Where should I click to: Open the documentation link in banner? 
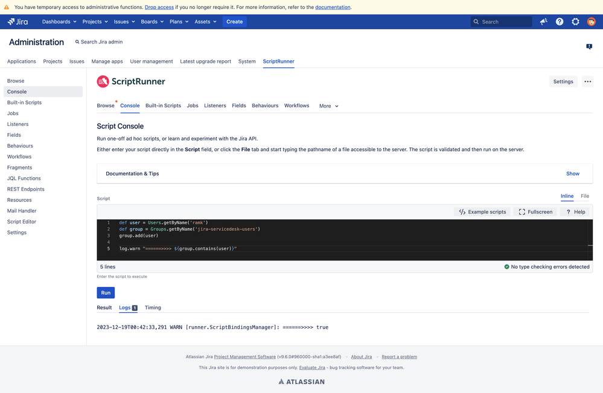[333, 7]
